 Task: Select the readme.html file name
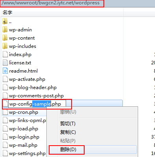pos(23,71)
